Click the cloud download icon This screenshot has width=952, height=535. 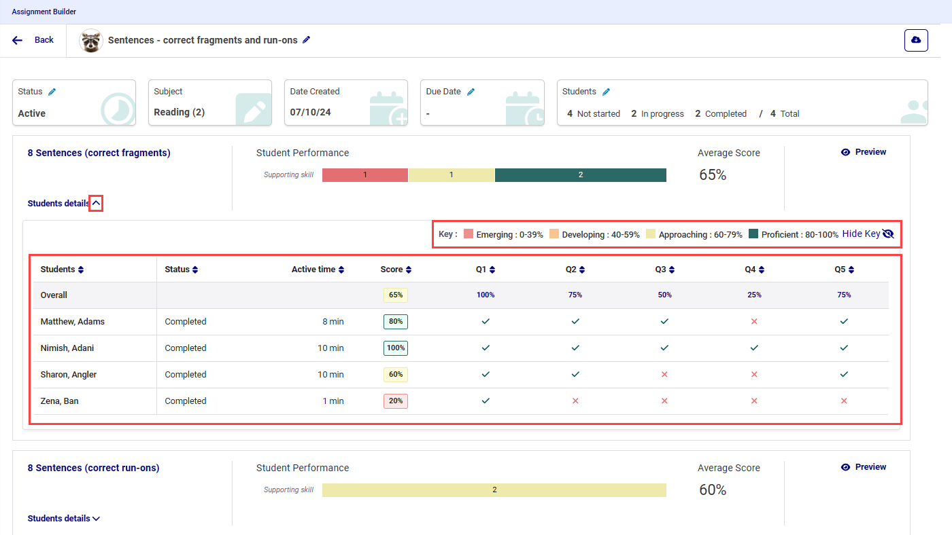coord(915,40)
